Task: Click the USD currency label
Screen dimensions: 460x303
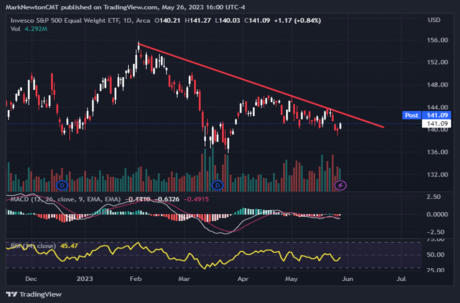Action: pyautogui.click(x=434, y=20)
